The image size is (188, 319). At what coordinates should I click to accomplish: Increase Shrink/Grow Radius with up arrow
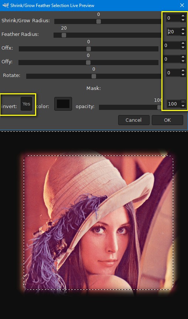183,16
